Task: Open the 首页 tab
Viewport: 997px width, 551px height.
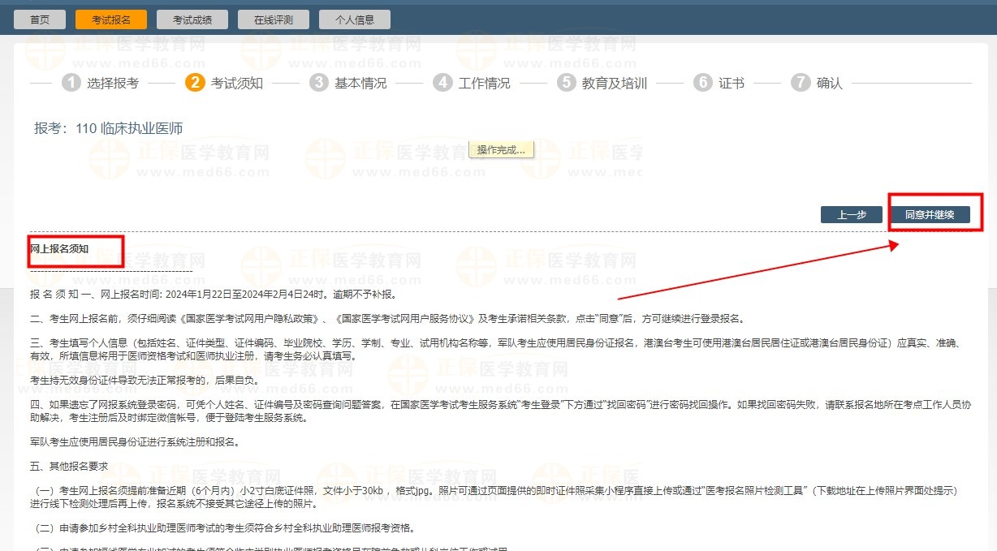Action: (40, 19)
